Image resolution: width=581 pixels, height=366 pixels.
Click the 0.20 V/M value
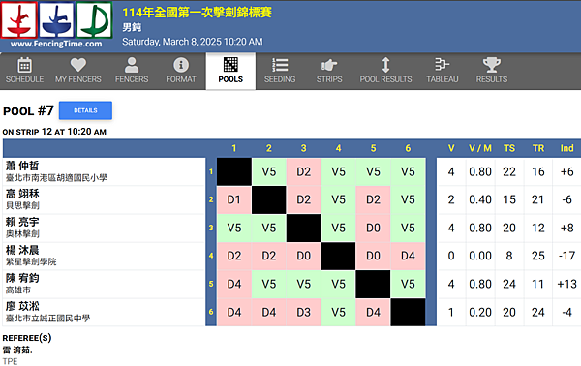click(x=480, y=313)
